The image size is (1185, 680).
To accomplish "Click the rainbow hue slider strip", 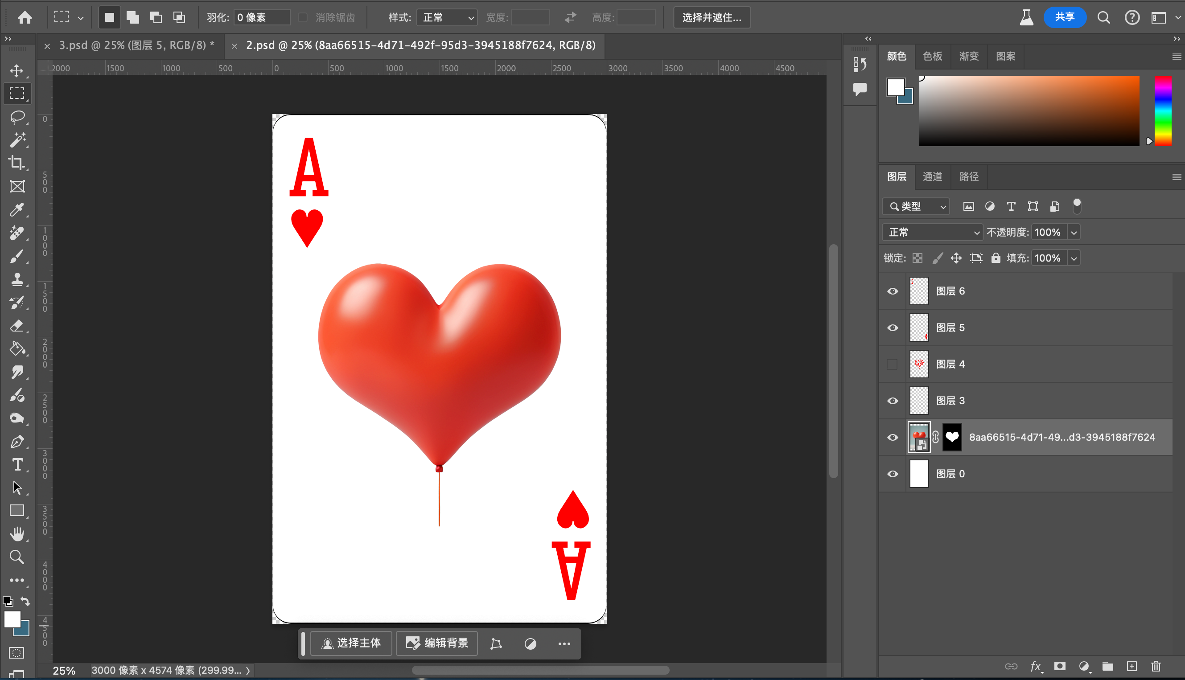I will point(1162,111).
